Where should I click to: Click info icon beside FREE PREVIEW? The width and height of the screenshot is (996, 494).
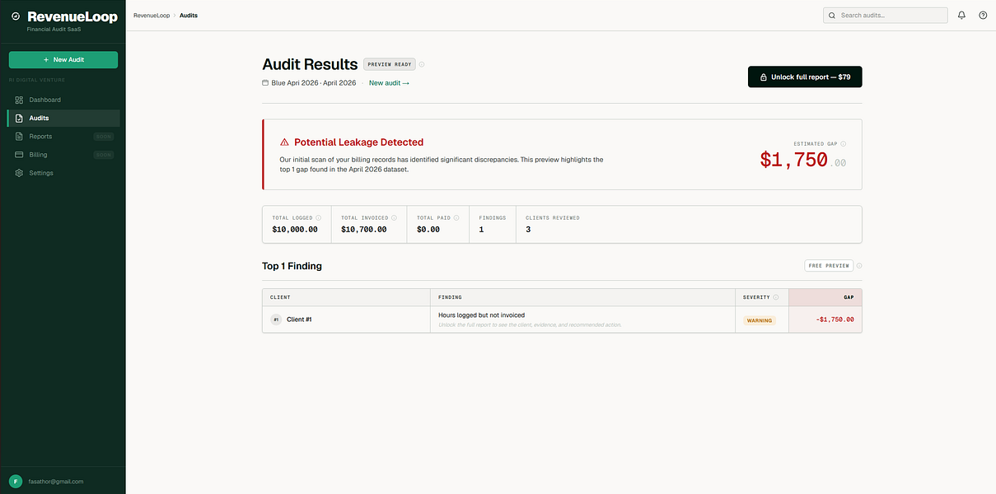(859, 266)
